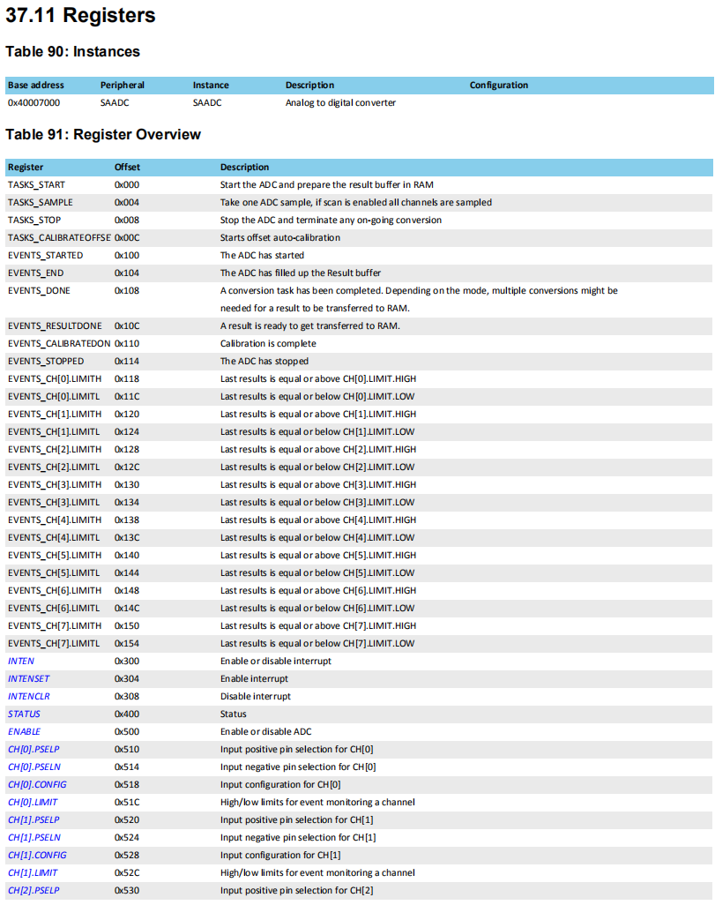Open the INTENSET register link
Screen dimensions: 715x905
coord(29,679)
